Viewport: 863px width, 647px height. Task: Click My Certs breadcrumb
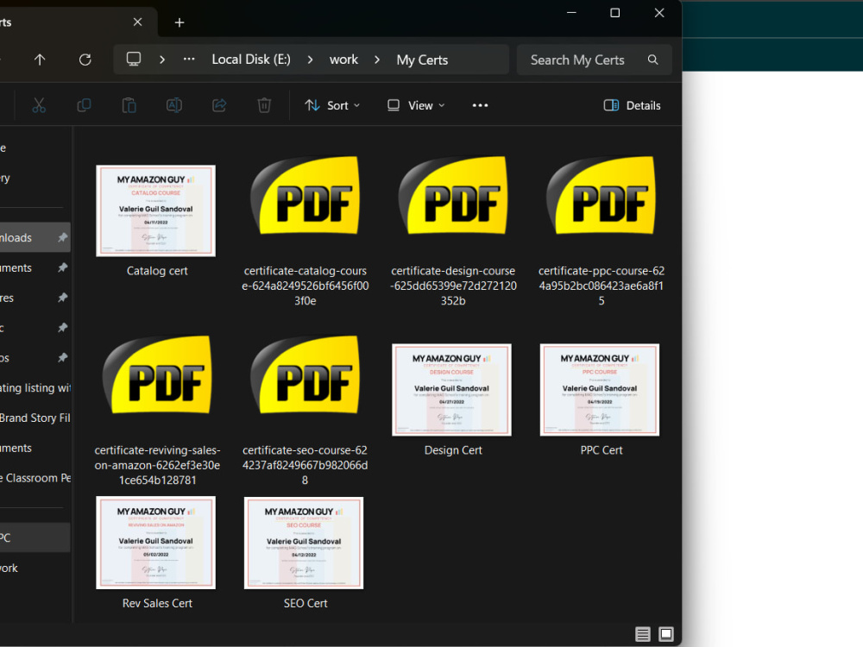422,60
